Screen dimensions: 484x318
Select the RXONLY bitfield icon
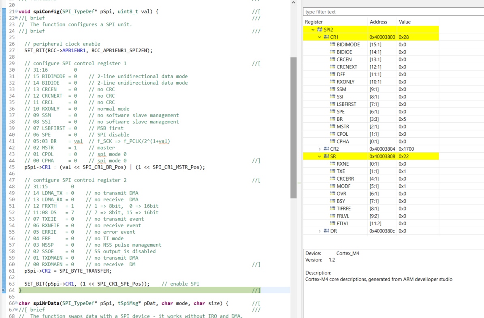pos(333,82)
